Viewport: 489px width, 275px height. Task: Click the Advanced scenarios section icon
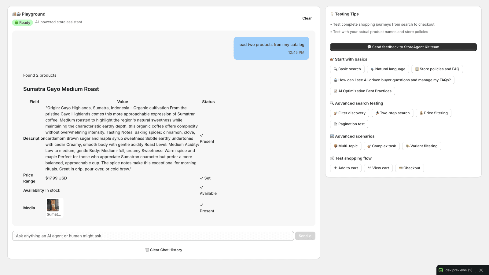point(332,136)
